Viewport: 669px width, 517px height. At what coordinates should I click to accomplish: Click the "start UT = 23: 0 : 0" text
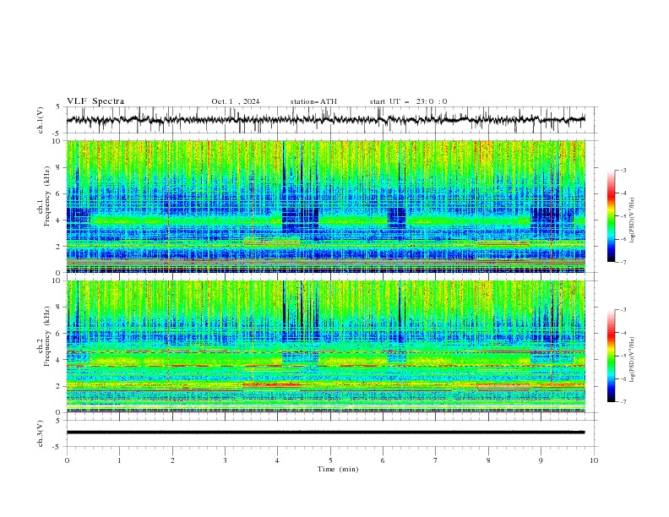click(408, 101)
